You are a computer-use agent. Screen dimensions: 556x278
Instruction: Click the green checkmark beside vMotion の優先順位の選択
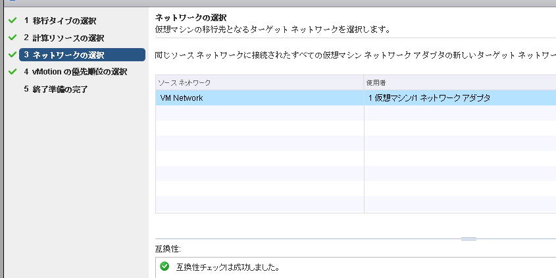[x=12, y=71]
